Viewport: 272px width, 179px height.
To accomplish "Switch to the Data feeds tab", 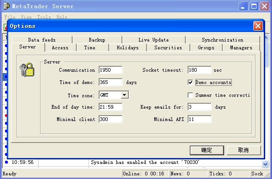I will pos(42,40).
